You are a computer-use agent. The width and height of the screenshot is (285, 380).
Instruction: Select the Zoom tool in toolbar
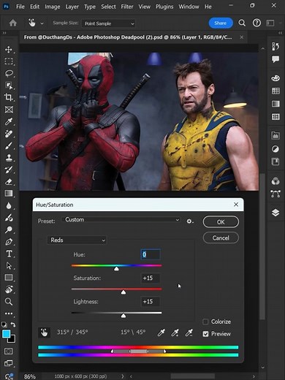(x=9, y=302)
